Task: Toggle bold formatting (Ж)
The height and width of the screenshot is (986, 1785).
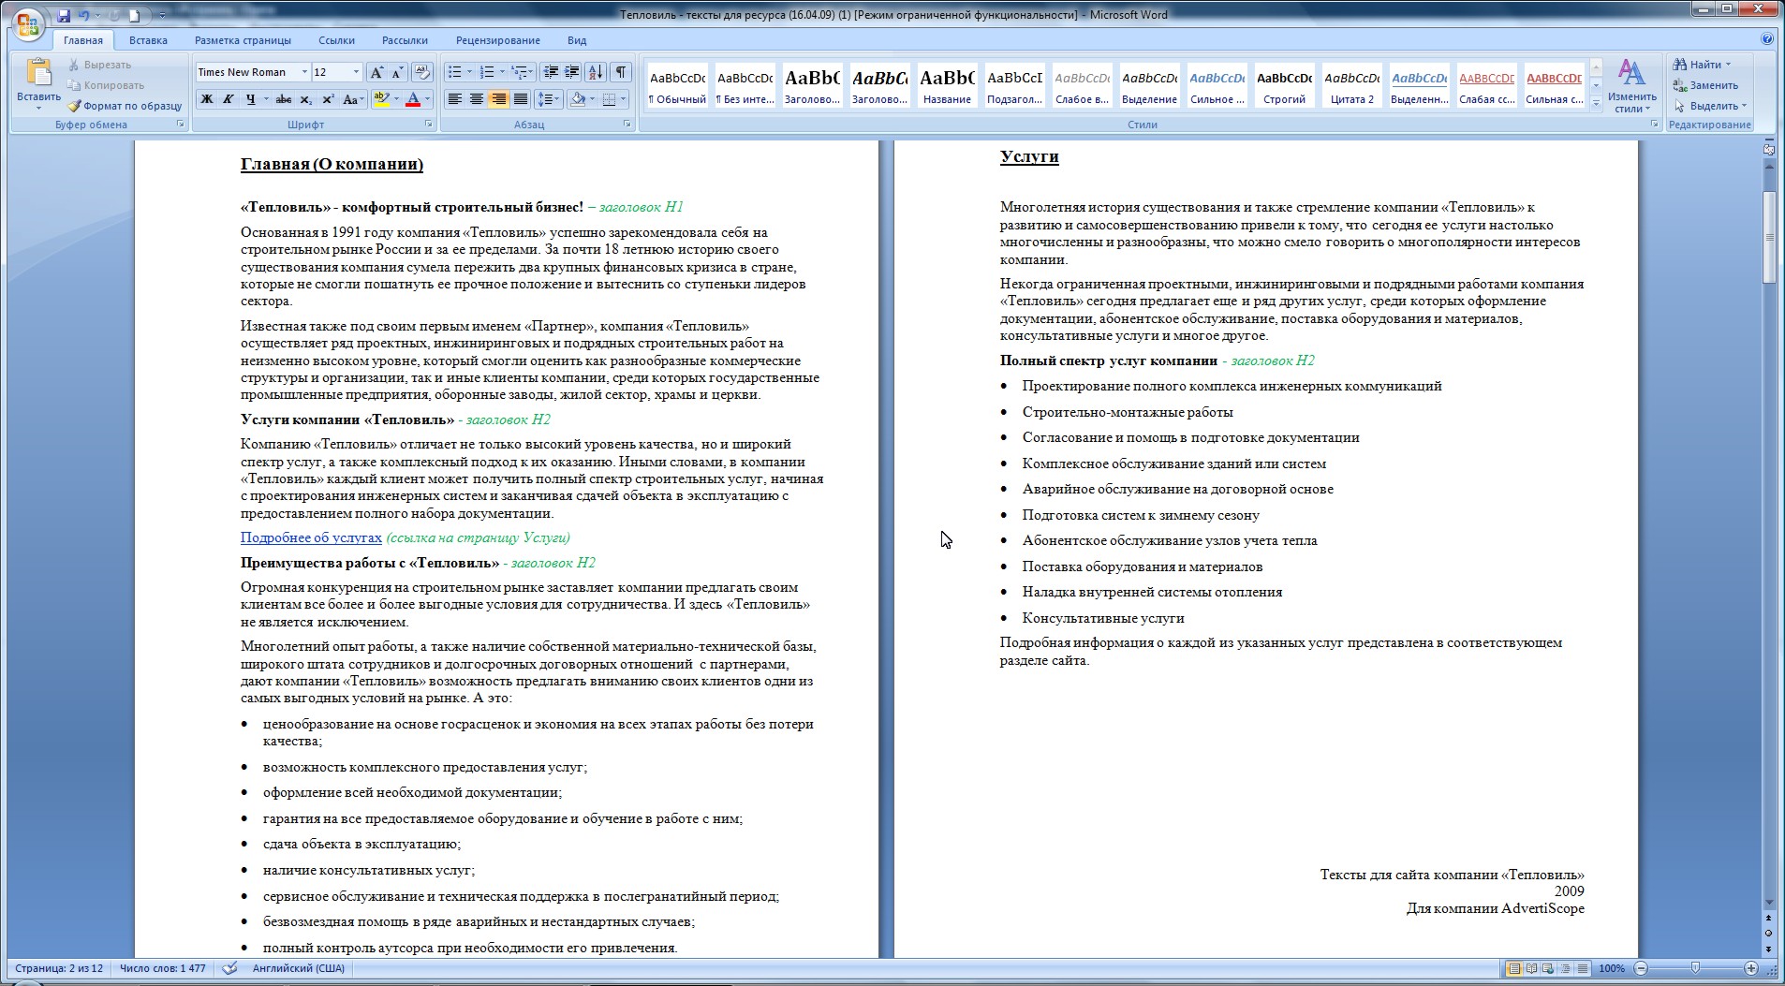Action: pyautogui.click(x=206, y=99)
